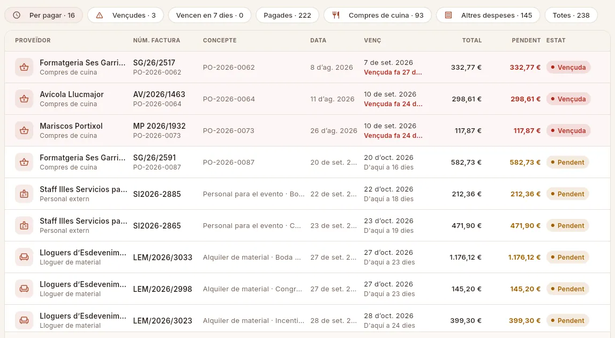Sort by PENDENT column header
Viewport: 615px width, 338px height.
click(526, 40)
